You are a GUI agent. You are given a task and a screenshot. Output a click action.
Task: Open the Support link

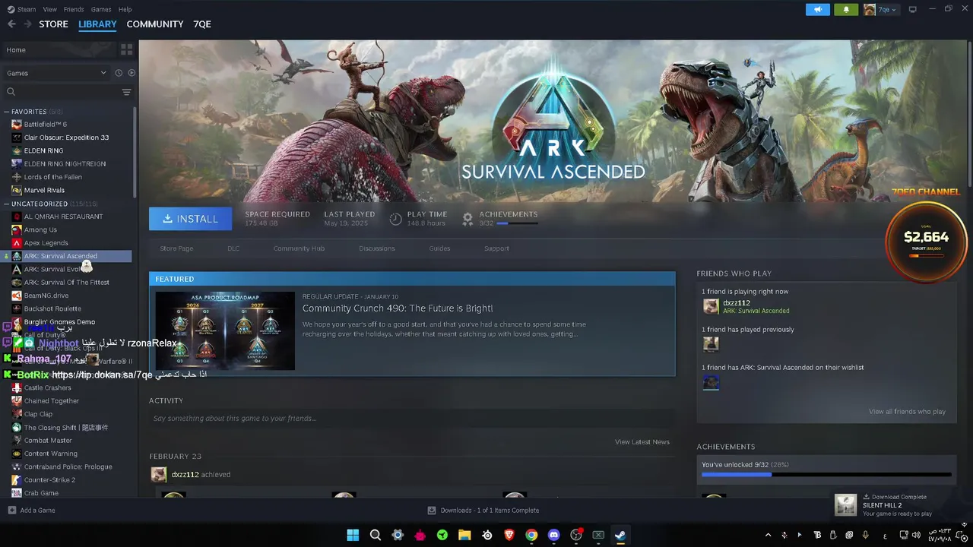pos(496,248)
